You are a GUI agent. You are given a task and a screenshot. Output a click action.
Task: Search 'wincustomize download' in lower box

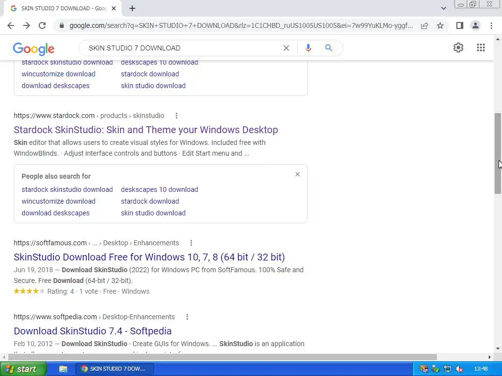click(x=59, y=201)
